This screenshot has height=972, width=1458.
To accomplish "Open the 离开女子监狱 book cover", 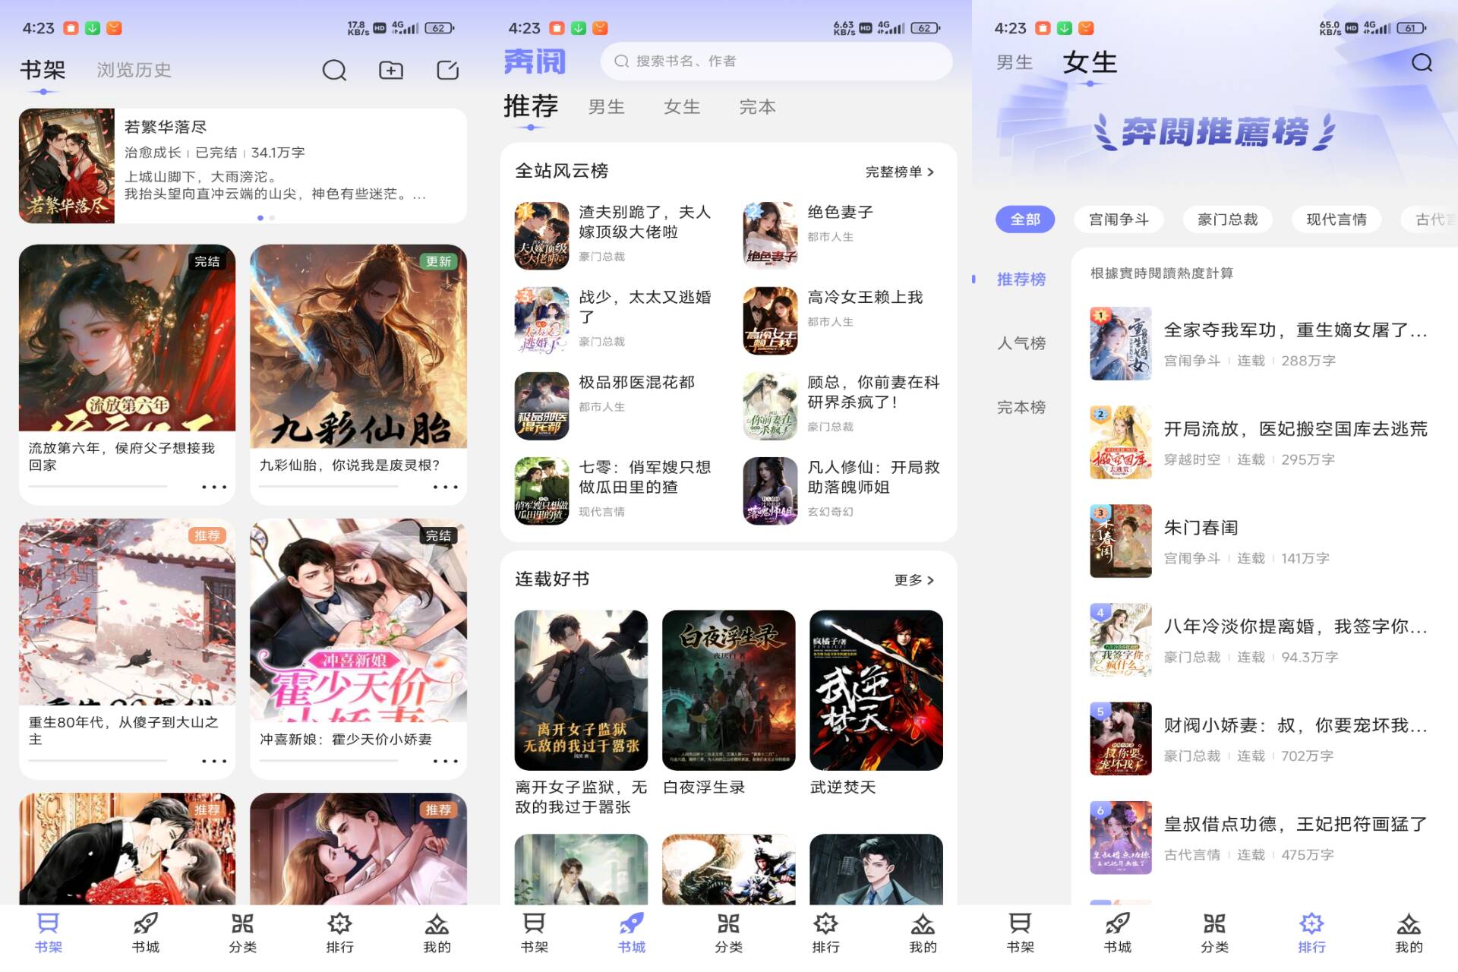I will click(581, 690).
